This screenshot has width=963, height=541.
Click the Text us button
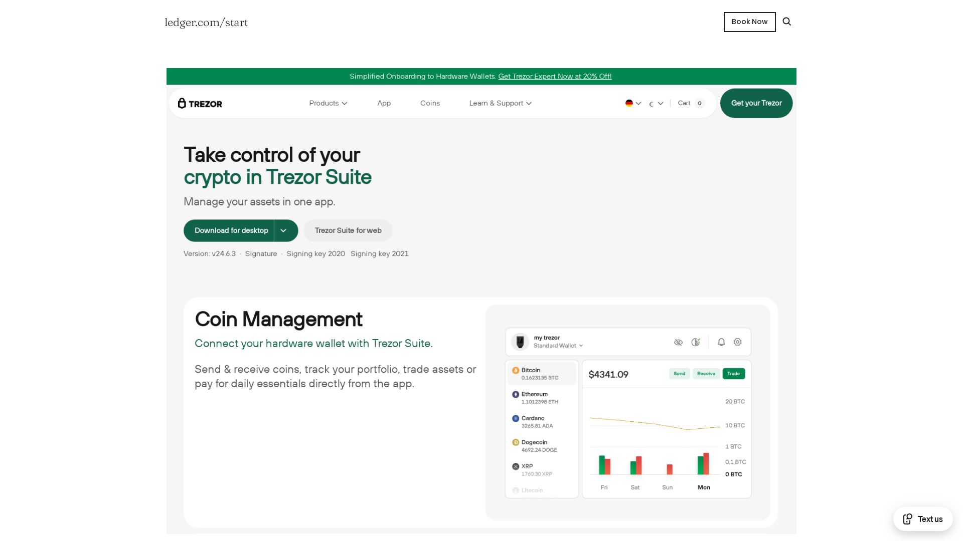[x=923, y=519]
